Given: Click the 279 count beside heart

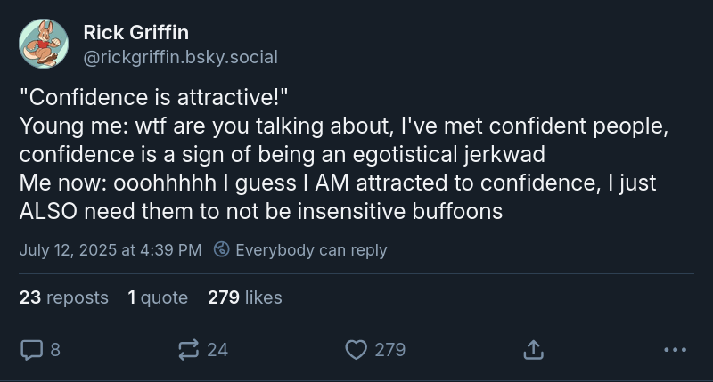Looking at the screenshot, I should 390,350.
